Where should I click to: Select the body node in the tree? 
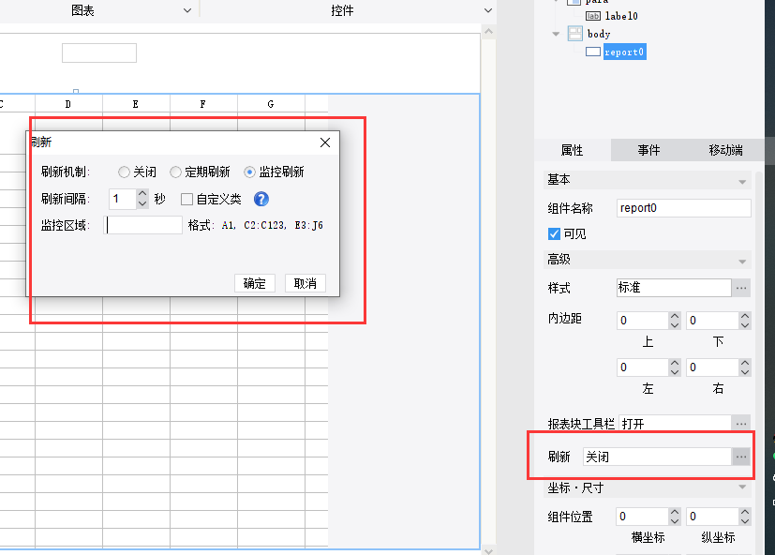click(x=599, y=34)
